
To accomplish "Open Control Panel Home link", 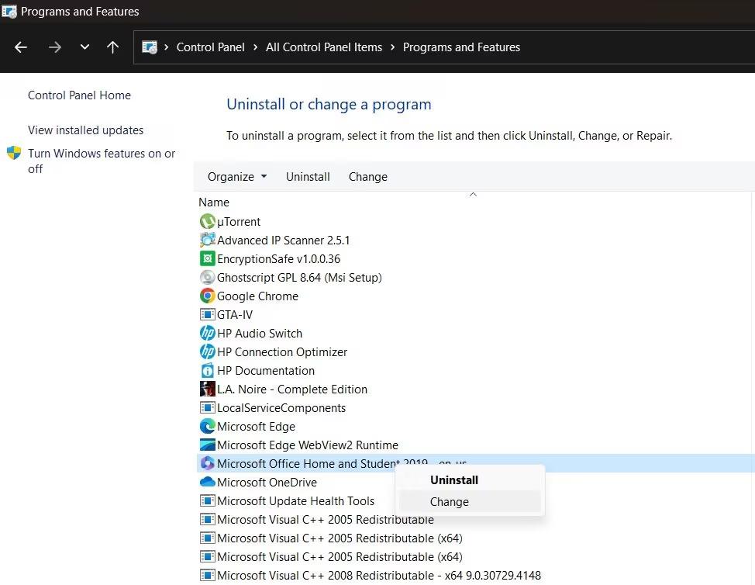I will tap(79, 95).
